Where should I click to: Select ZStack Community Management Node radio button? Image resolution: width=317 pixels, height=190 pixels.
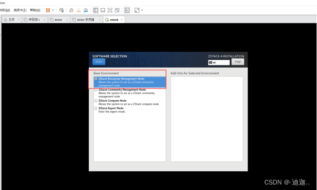point(96,90)
